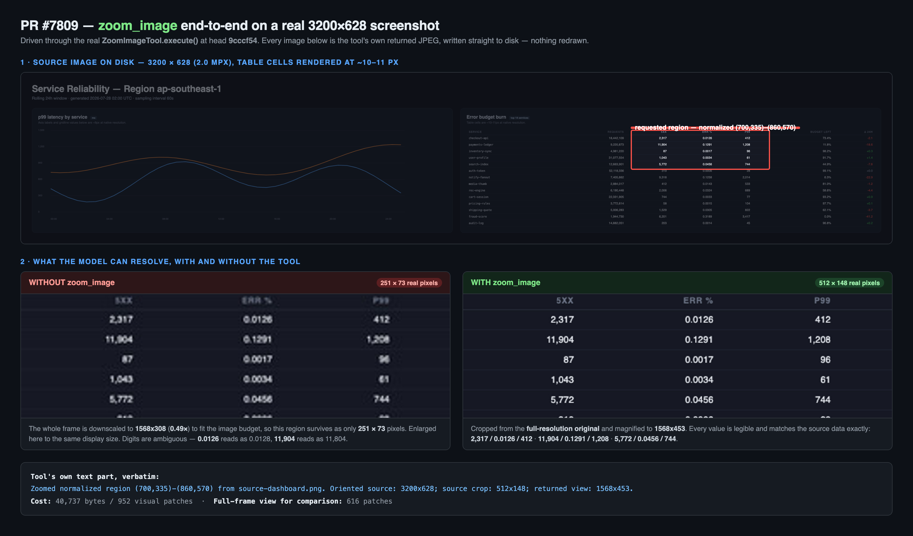The image size is (913, 536).
Task: Select the bold "ZoomImageTool.execute()" text in the subtitle
Action: (x=150, y=41)
